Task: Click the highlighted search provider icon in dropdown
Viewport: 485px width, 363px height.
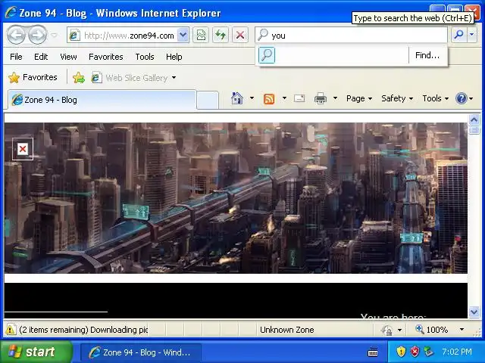Action: 267,55
